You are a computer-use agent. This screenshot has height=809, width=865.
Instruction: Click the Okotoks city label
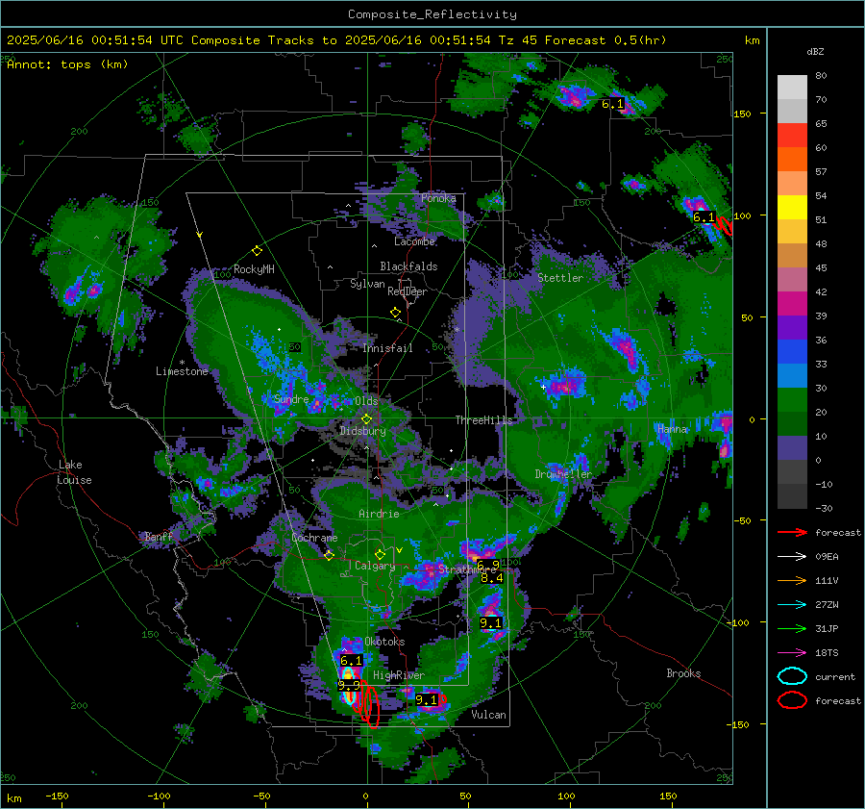pos(384,642)
